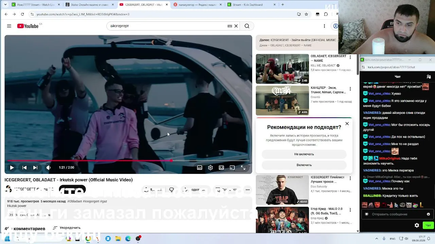
Task: Open a new browser tab
Action: pos(282,5)
